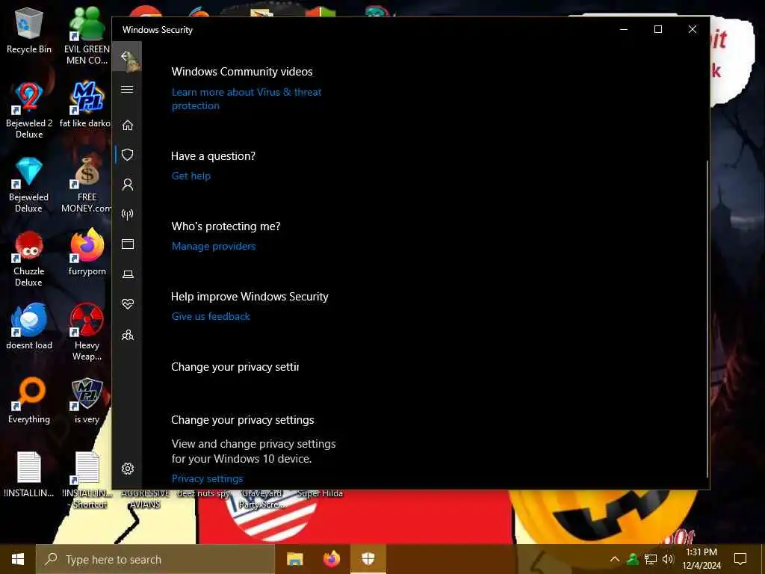765x574 pixels.
Task: Open Firefox from the taskbar
Action: (332, 559)
